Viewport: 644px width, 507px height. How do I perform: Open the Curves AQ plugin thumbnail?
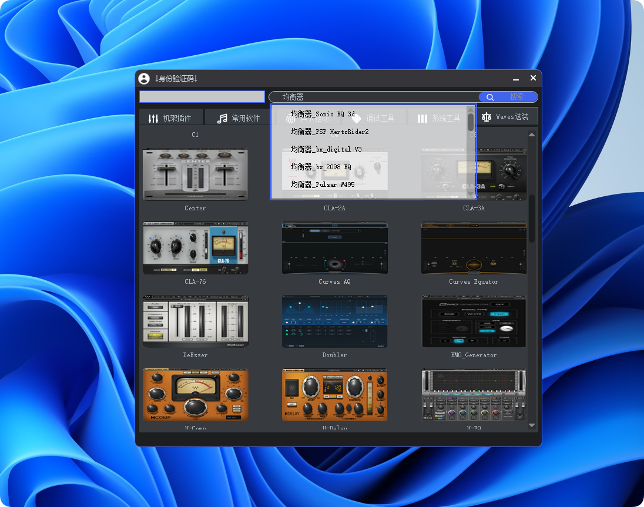pos(335,248)
